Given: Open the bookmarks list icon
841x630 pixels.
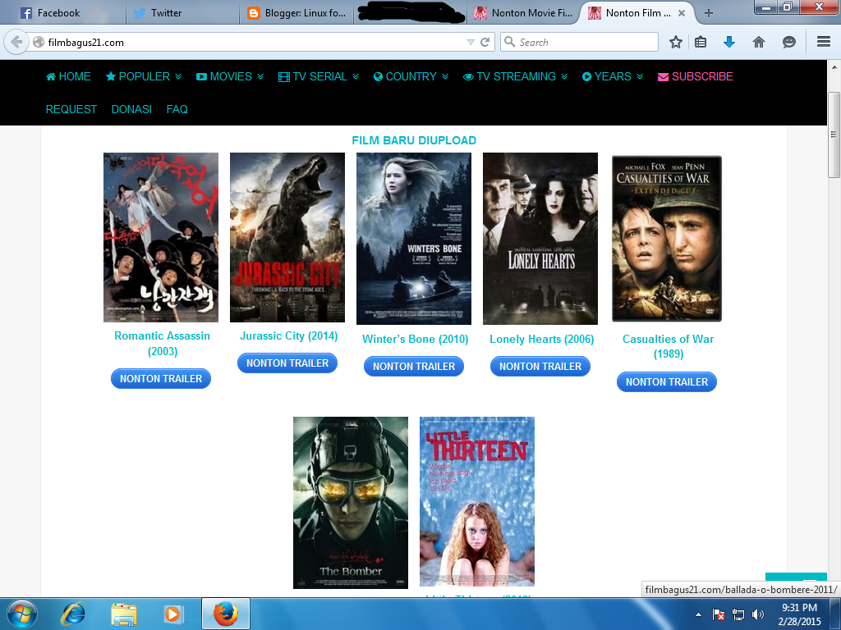Looking at the screenshot, I should point(701,42).
